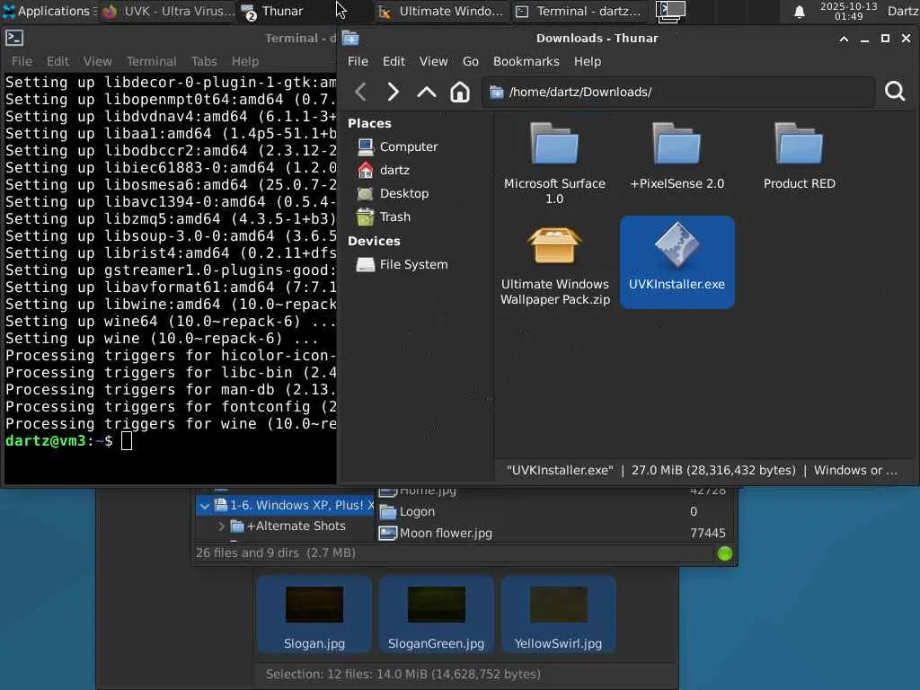
Task: Switch to Terminal - dartz taskbar item
Action: (579, 11)
